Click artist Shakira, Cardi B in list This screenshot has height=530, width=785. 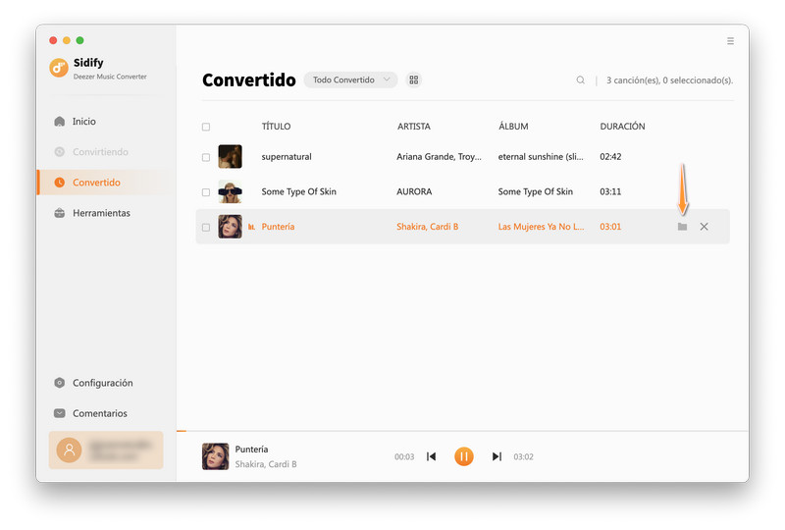pos(428,227)
